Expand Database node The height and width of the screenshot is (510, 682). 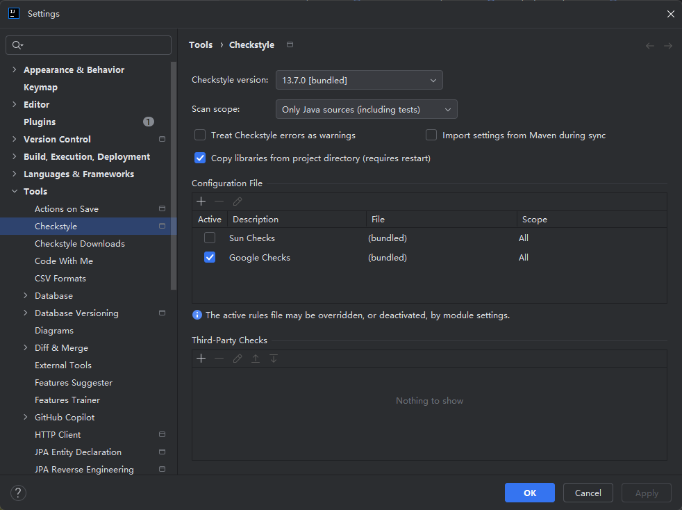(25, 295)
